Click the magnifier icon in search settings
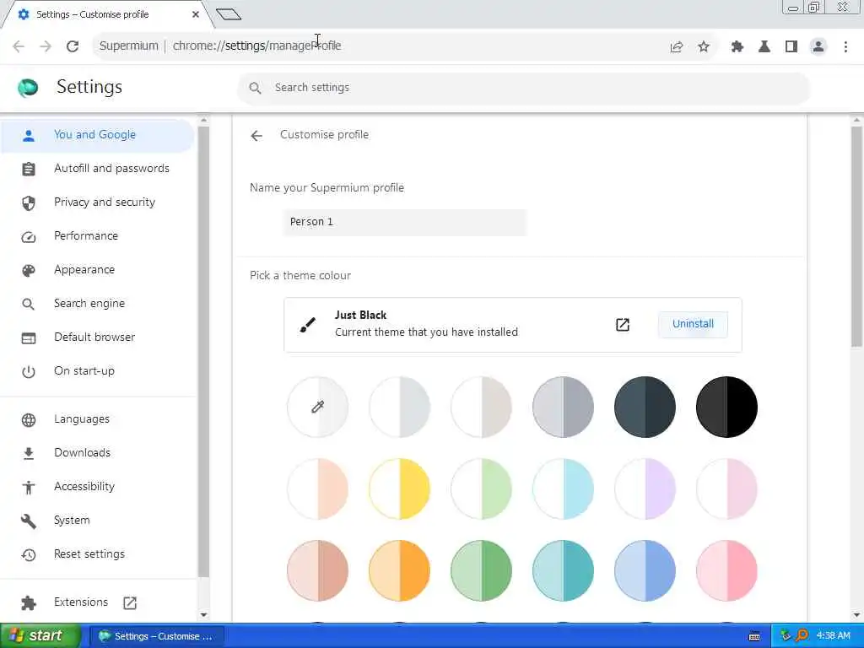The width and height of the screenshot is (864, 648). coord(255,88)
